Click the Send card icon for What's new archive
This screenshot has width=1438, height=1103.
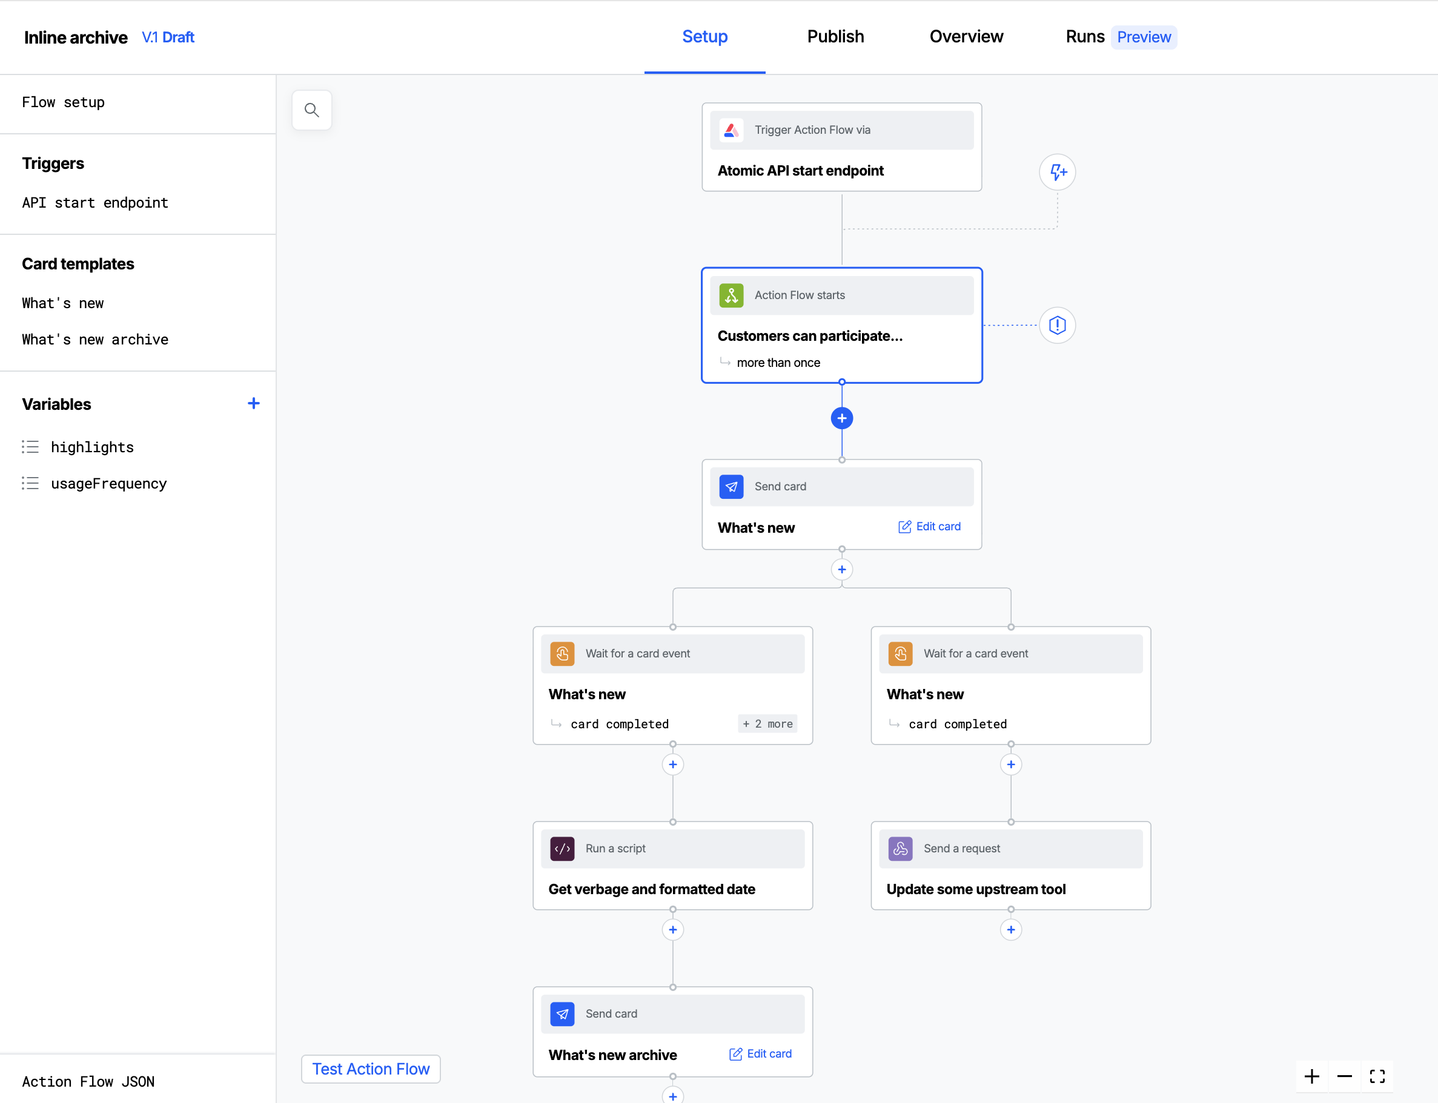click(562, 1015)
